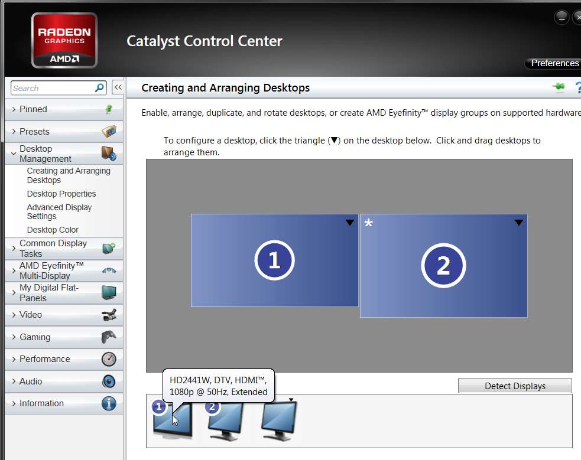
Task: Click the search magnifier icon
Action: (x=99, y=88)
